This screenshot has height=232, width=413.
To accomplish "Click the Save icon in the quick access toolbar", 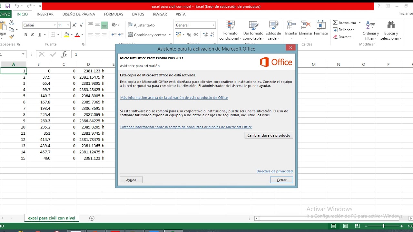I will click(x=8, y=6).
